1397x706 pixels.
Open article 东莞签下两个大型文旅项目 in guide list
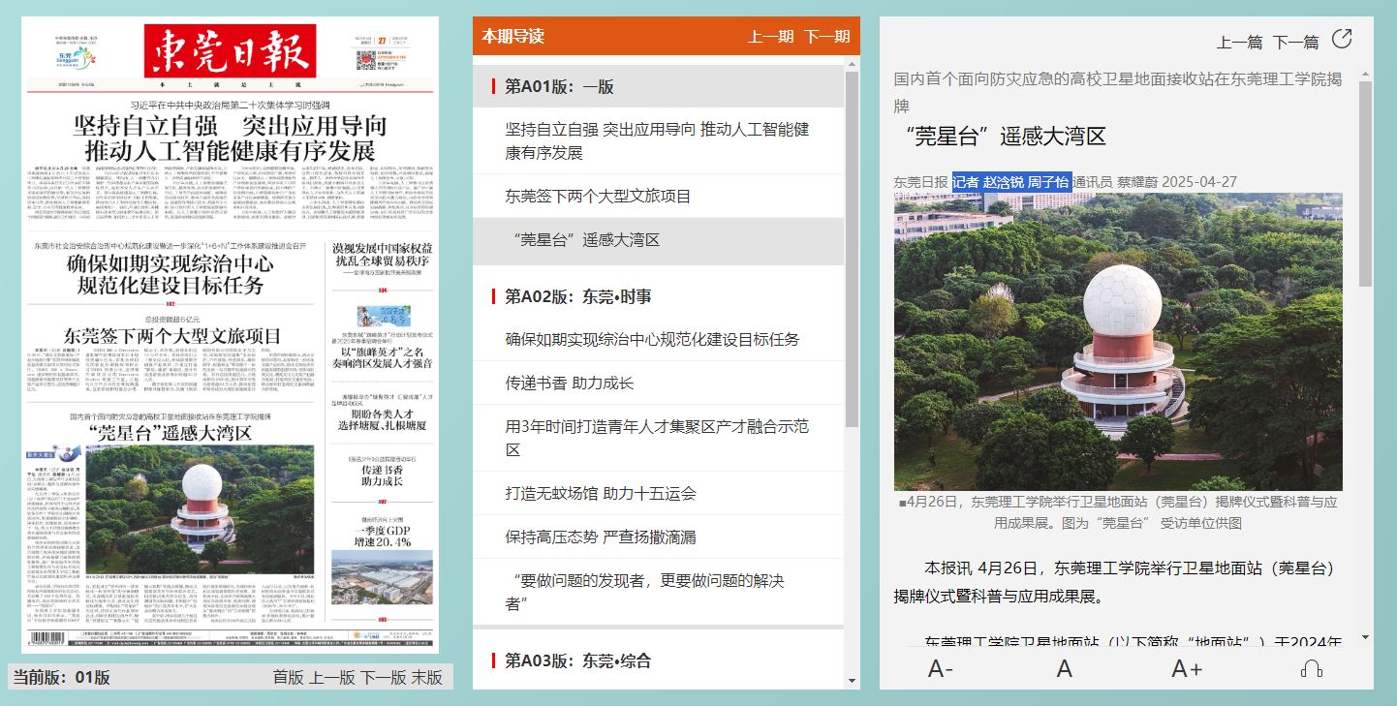pyautogui.click(x=598, y=197)
